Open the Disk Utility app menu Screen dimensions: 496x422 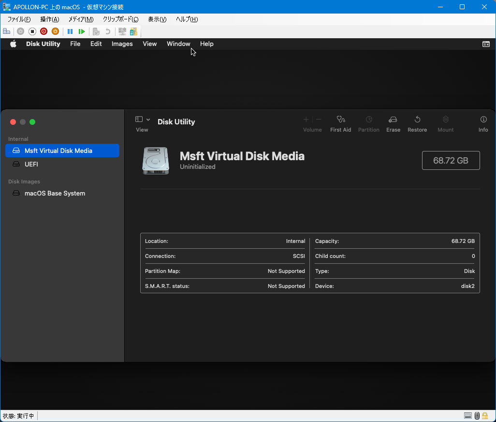click(43, 44)
